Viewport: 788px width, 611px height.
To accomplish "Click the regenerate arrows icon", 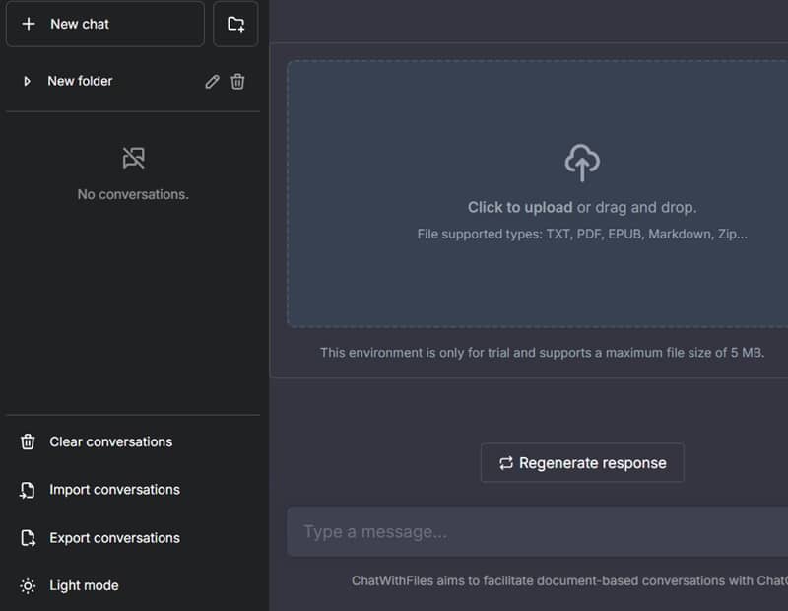I will (x=506, y=463).
